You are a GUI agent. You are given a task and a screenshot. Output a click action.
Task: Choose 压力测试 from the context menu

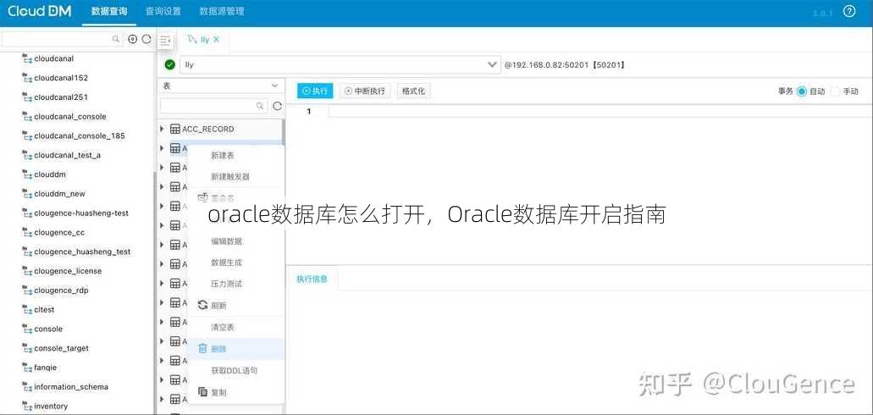coord(226,284)
